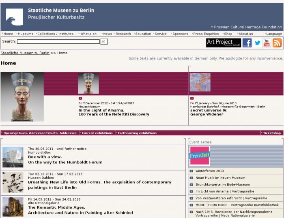Open the Home menu item
Viewport: 284px width, 218px height.
coord(8,34)
